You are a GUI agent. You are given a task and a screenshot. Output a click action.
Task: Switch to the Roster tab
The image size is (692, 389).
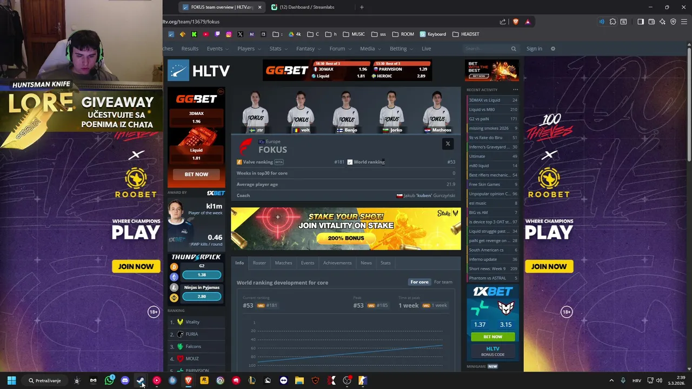pos(259,263)
